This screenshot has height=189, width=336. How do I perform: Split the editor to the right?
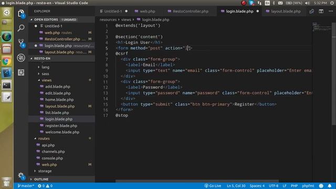[x=321, y=12]
